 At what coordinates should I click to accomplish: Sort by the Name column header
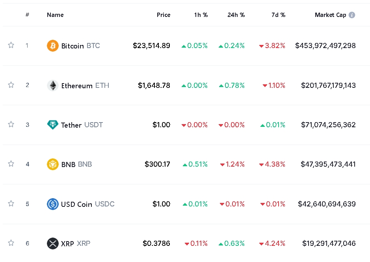coord(55,15)
